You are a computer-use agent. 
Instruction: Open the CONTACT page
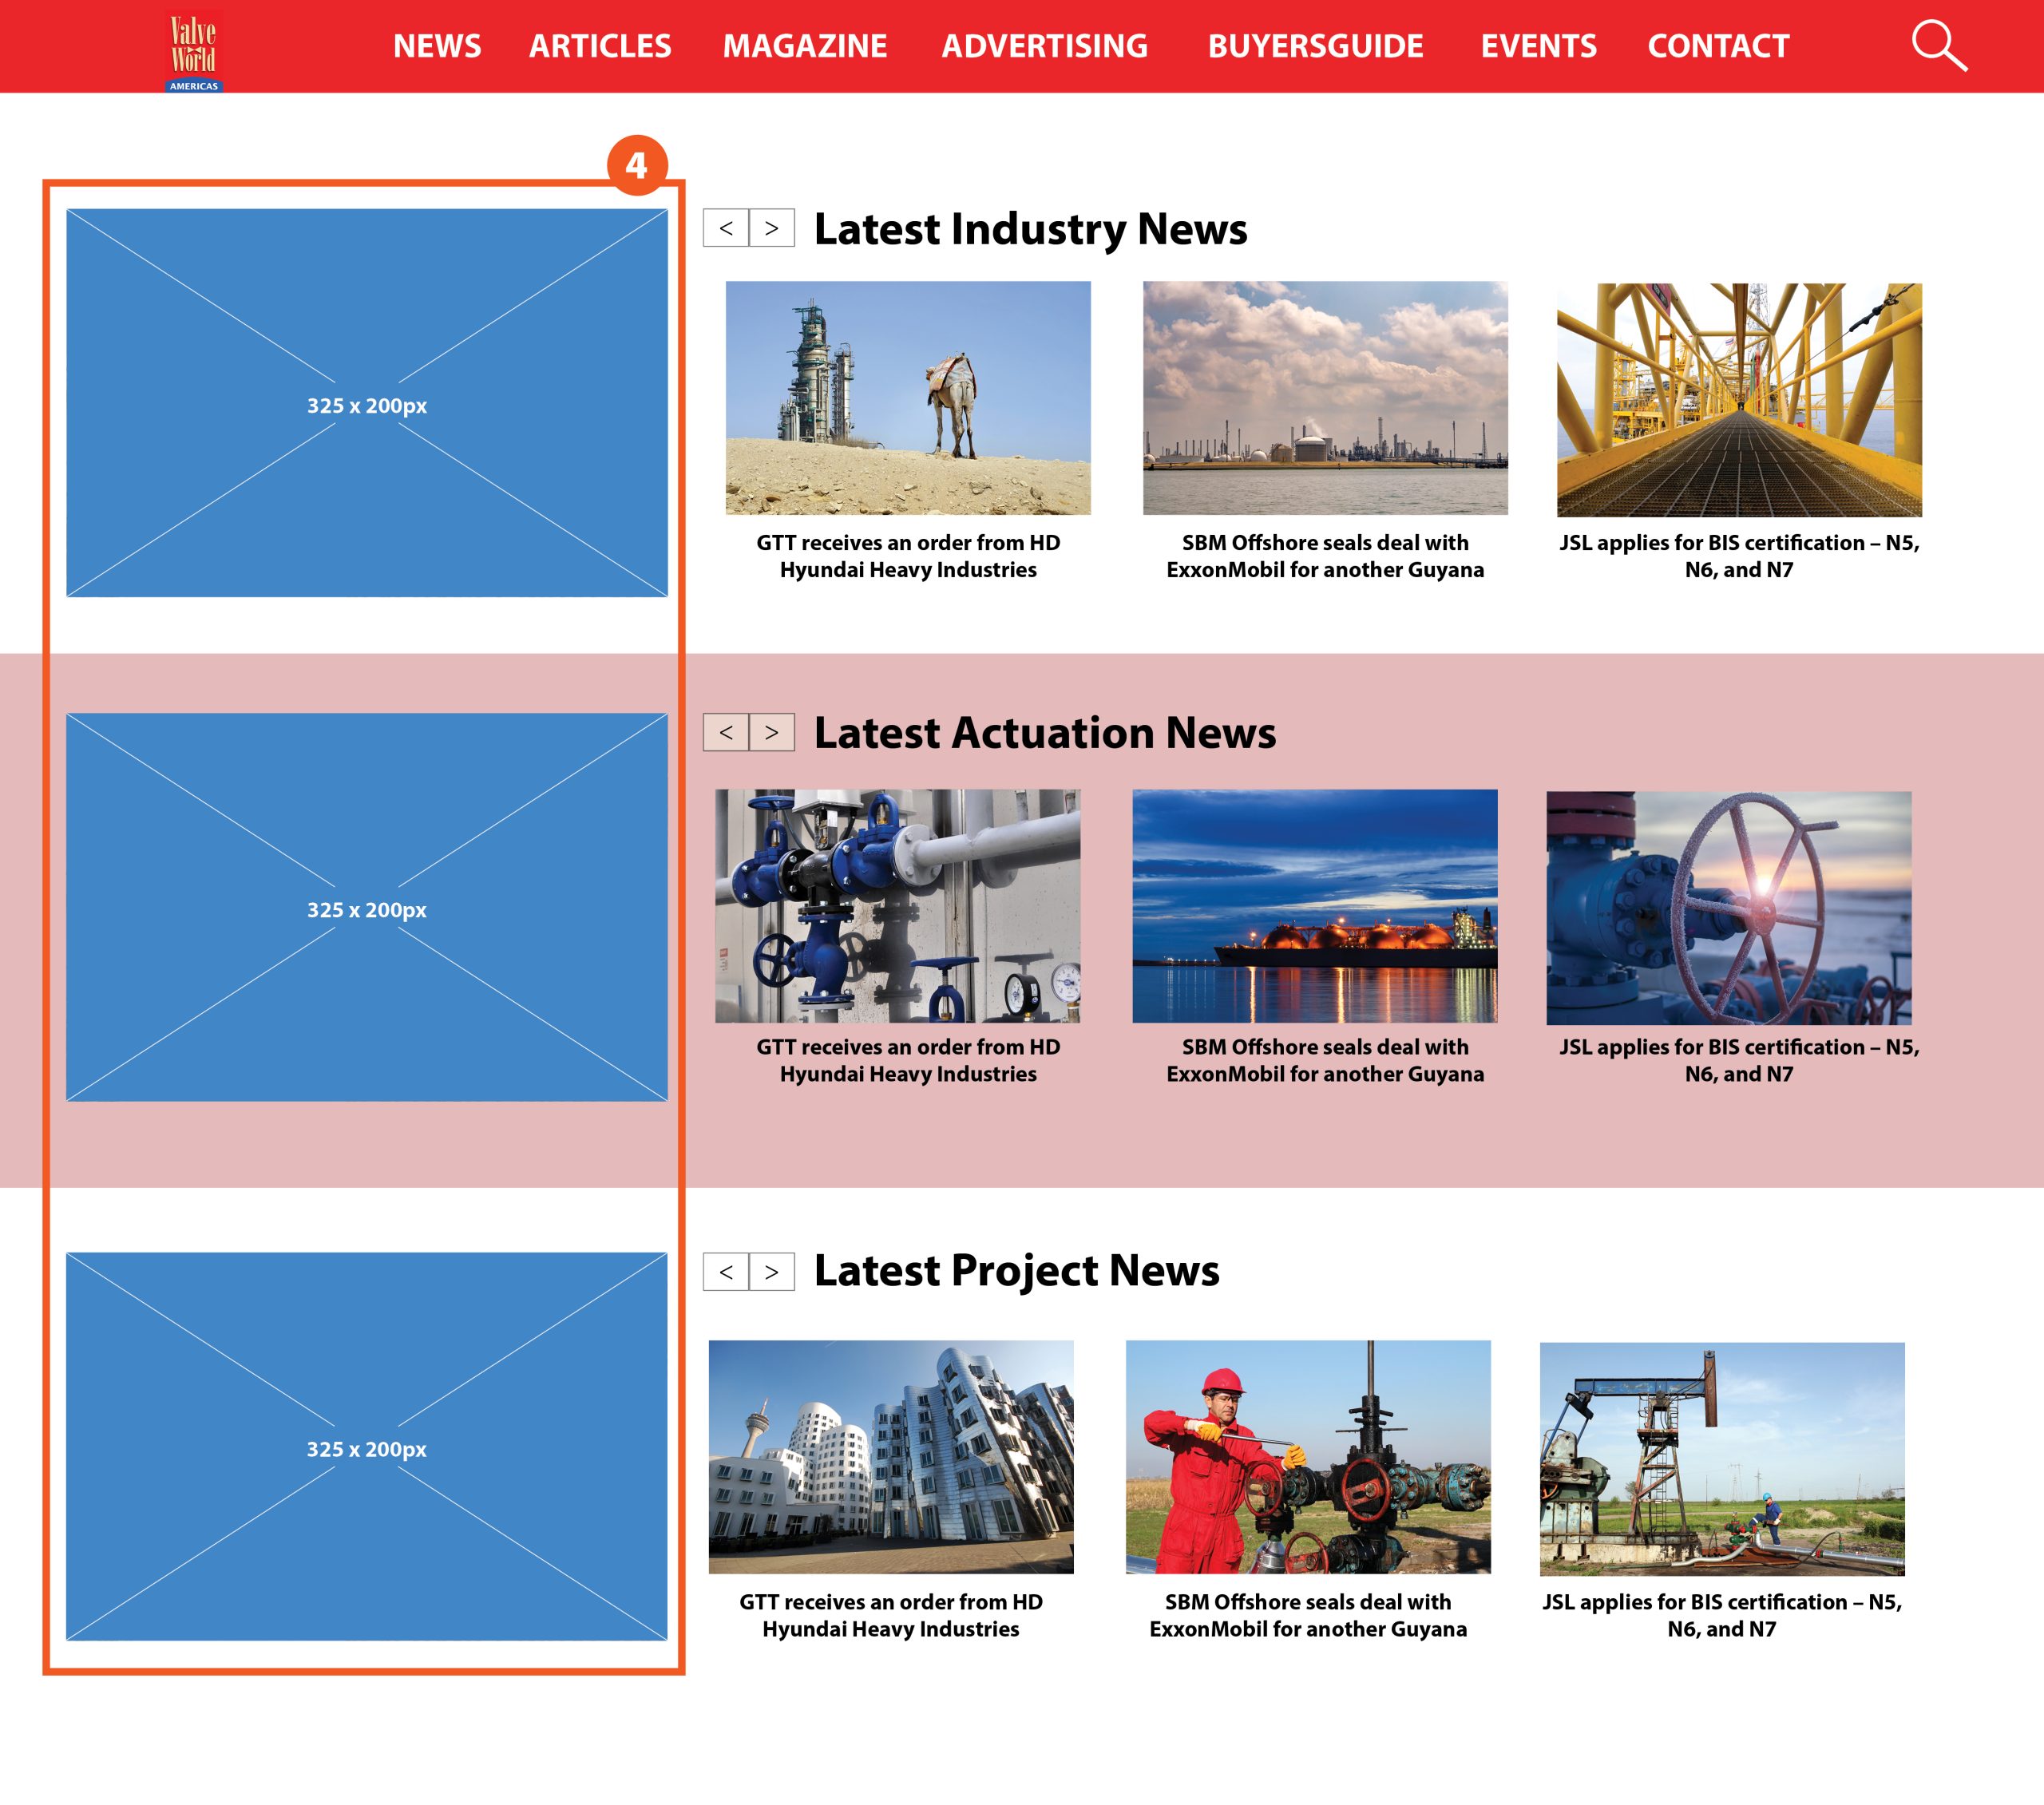[1718, 46]
